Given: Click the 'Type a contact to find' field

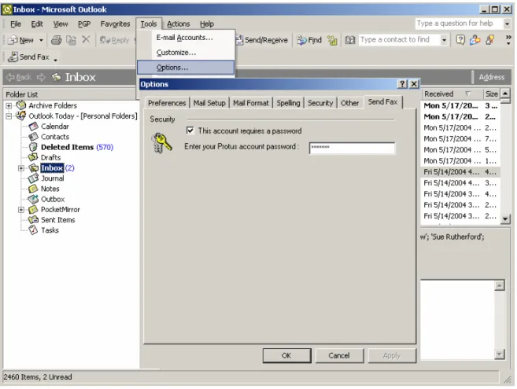Looking at the screenshot, I should pyautogui.click(x=400, y=40).
